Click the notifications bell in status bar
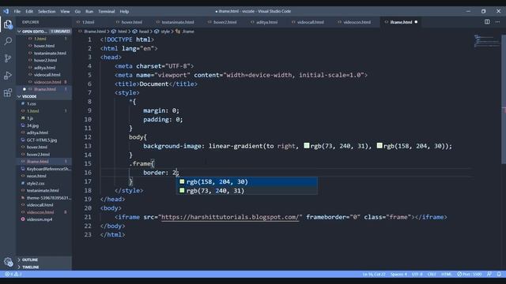Image resolution: width=506 pixels, height=284 pixels. tap(499, 275)
